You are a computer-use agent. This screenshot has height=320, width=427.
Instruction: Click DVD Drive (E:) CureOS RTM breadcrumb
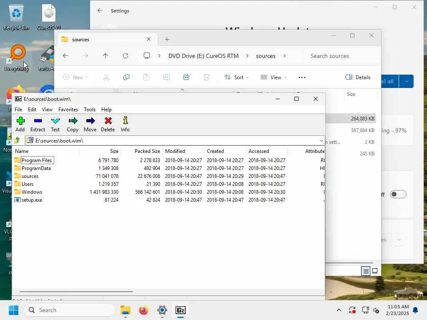(203, 56)
